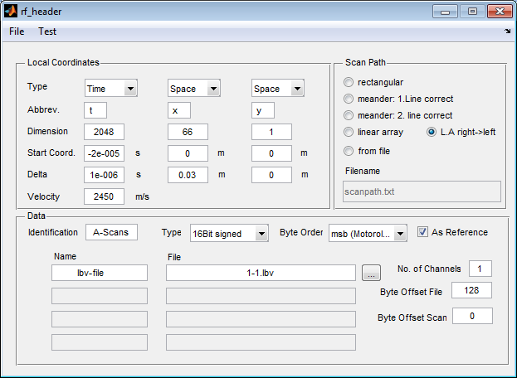Viewport: 517px width, 378px height.
Task: Minimize the rf_header window
Action: tap(445, 12)
